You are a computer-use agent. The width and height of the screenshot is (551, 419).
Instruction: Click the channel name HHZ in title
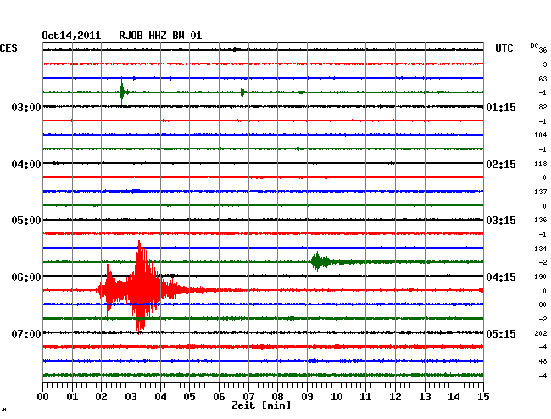pyautogui.click(x=158, y=36)
